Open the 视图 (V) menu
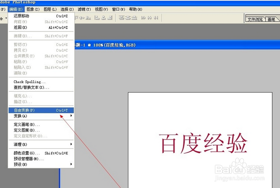 [101, 9]
